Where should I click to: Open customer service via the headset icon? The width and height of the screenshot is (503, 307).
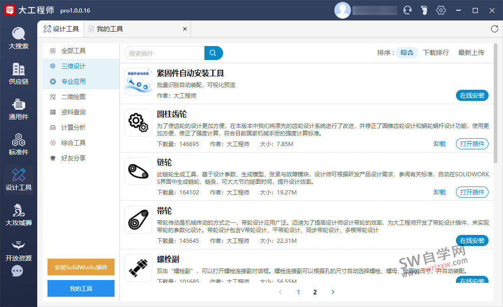[x=407, y=10]
